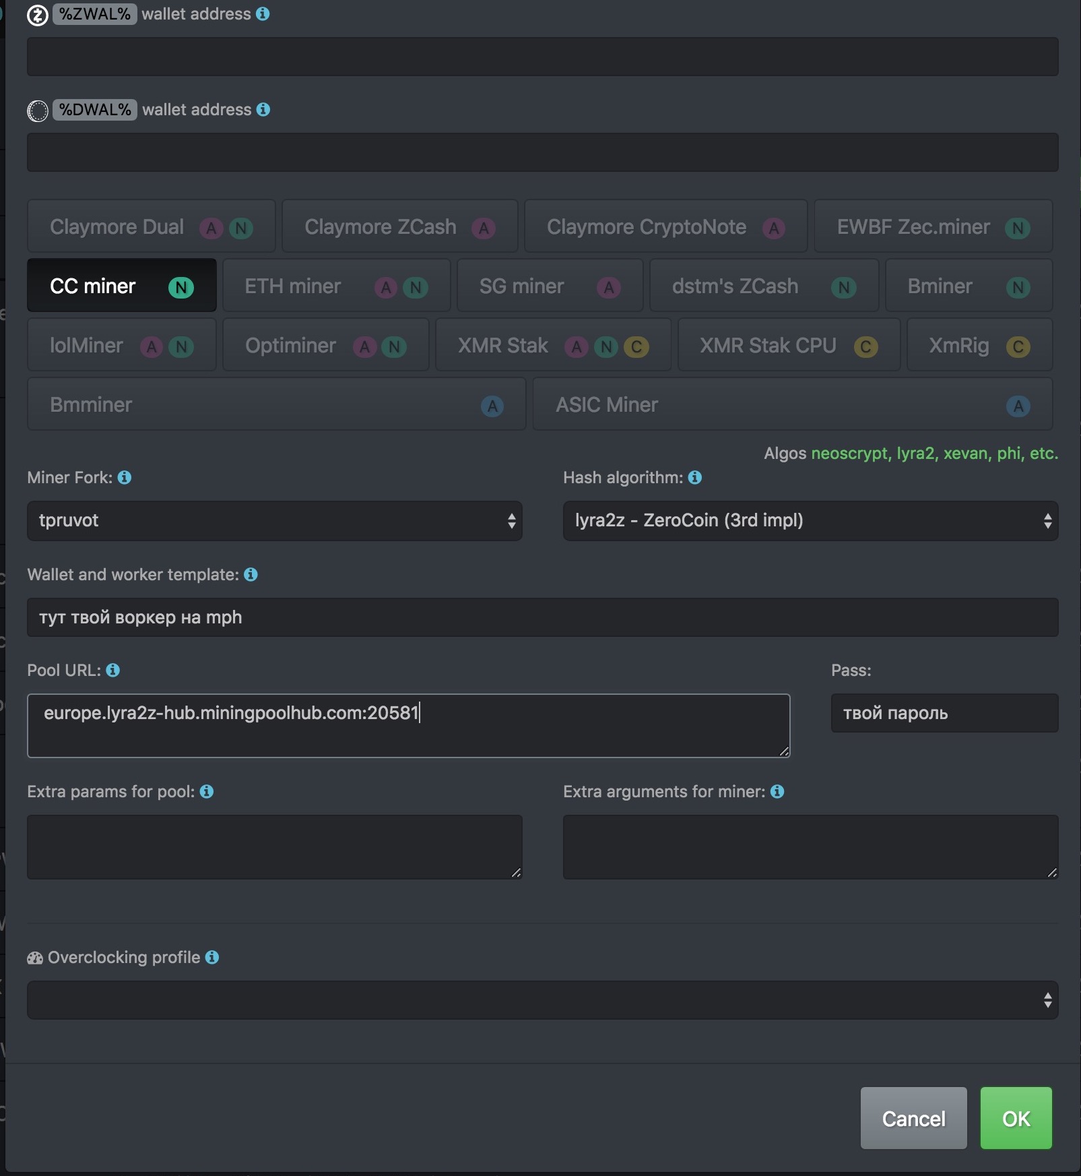
Task: Select the lolMiner option
Action: point(122,345)
